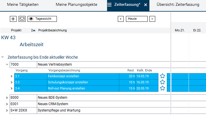Click the Mo.21. day column header

pyautogui.click(x=180, y=30)
